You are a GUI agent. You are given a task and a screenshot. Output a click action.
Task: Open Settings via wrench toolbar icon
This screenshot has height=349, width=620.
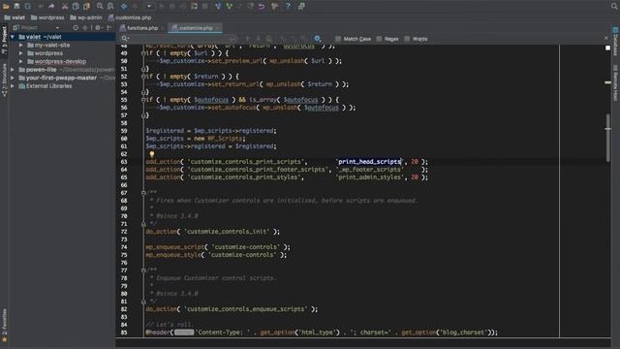[x=275, y=6]
